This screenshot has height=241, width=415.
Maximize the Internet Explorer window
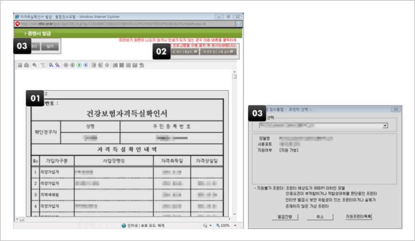(228, 17)
